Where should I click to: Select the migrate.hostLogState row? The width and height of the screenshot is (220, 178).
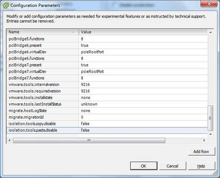click(x=107, y=111)
